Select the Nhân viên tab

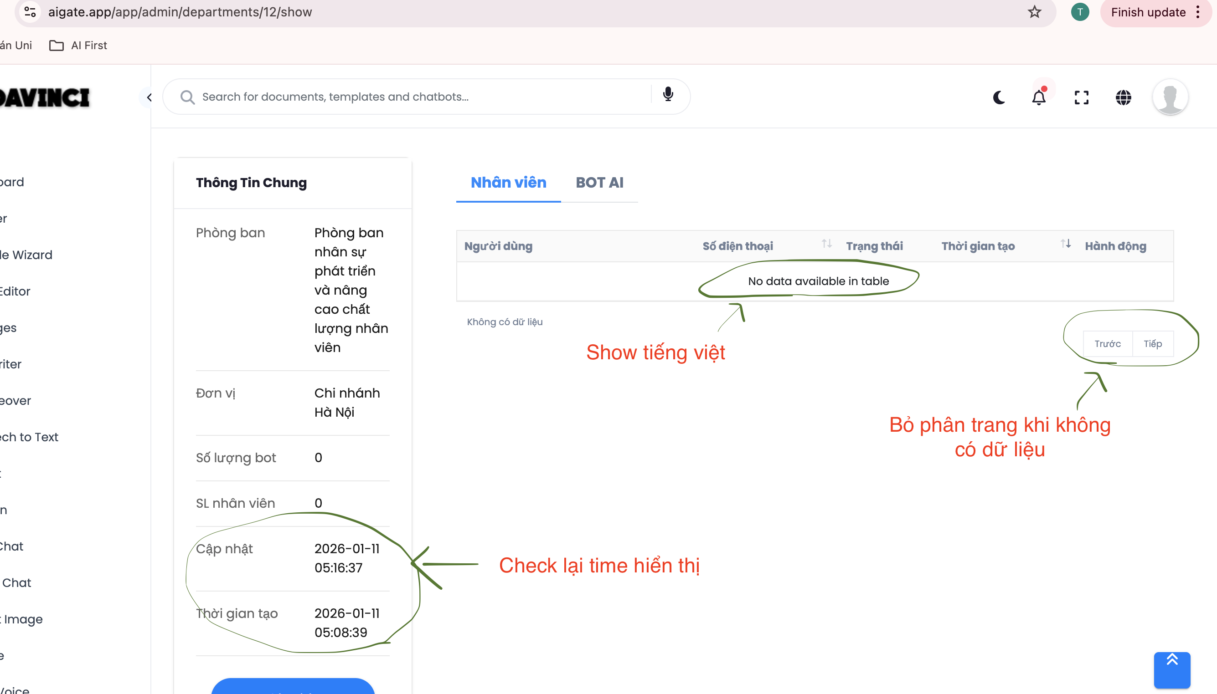coord(508,183)
